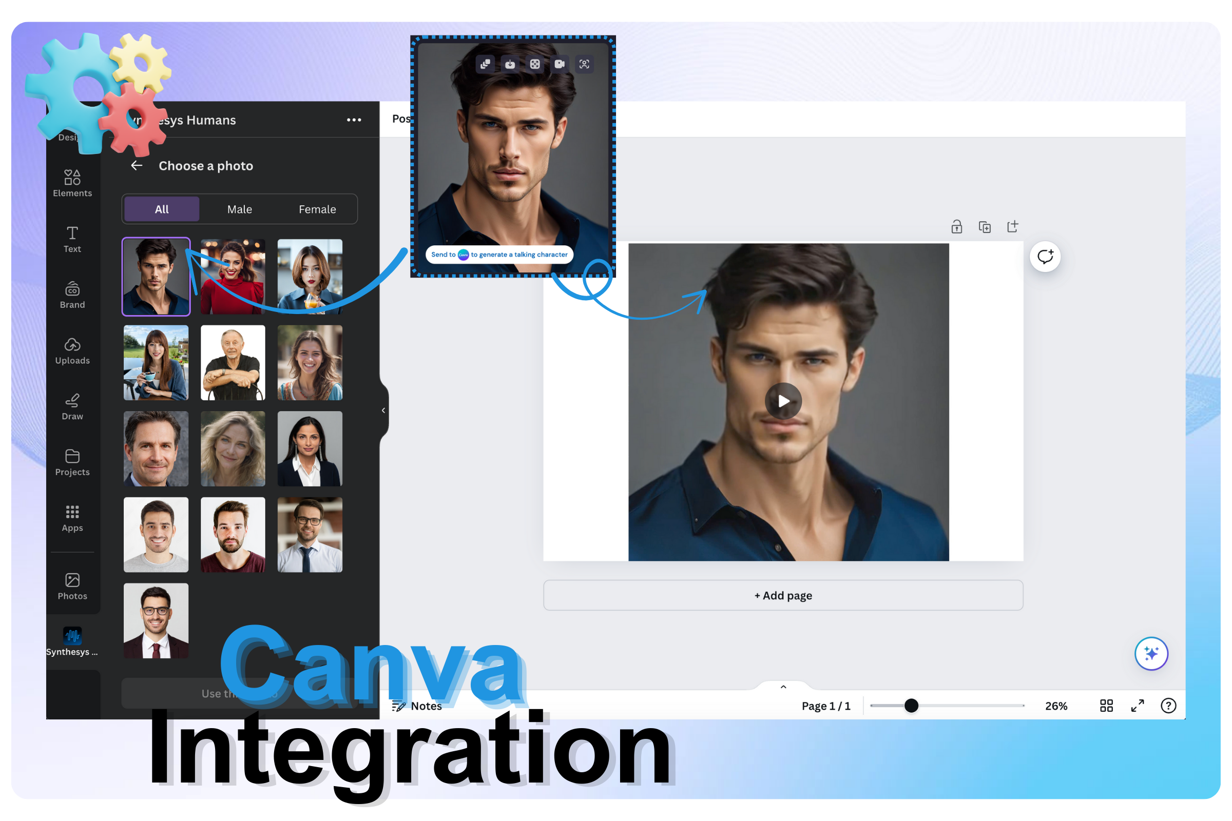Open the Brand kit panel
The height and width of the screenshot is (821, 1232).
click(x=72, y=295)
